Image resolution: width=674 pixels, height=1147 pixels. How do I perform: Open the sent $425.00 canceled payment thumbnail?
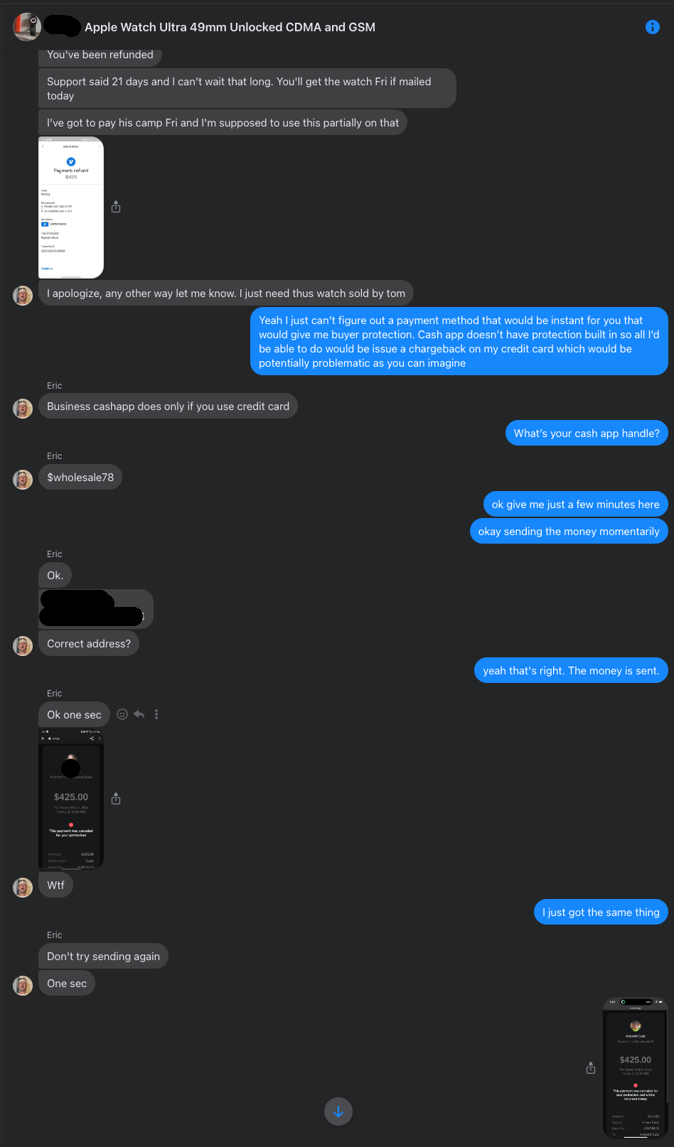[x=636, y=1068]
